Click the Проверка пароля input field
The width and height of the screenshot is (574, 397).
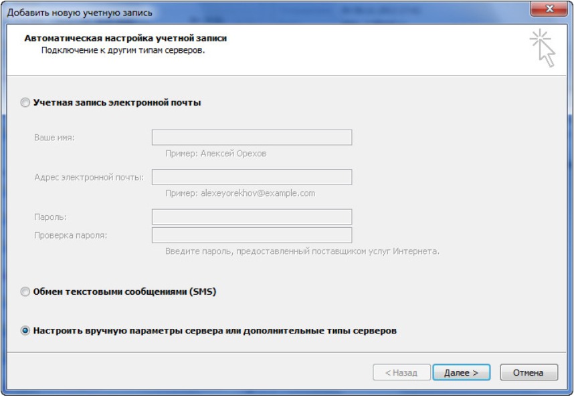click(x=252, y=235)
